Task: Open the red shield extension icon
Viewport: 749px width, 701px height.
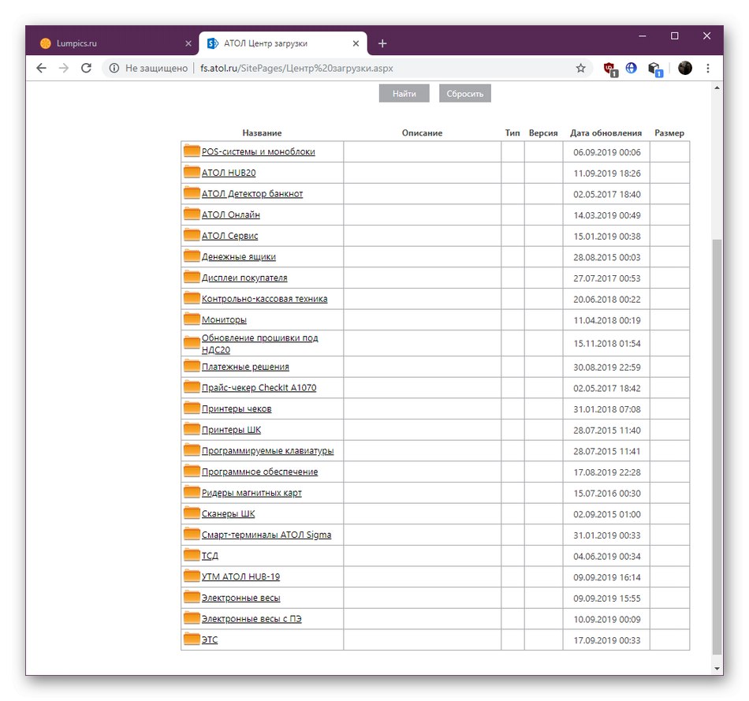Action: (610, 69)
